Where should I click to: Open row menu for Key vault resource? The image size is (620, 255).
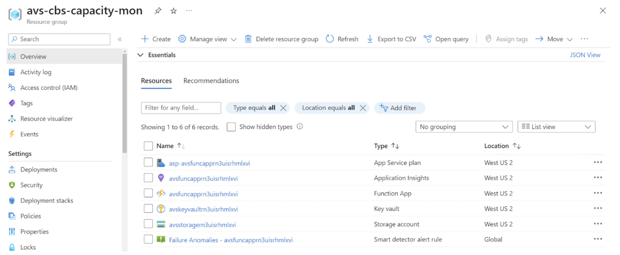[598, 208]
